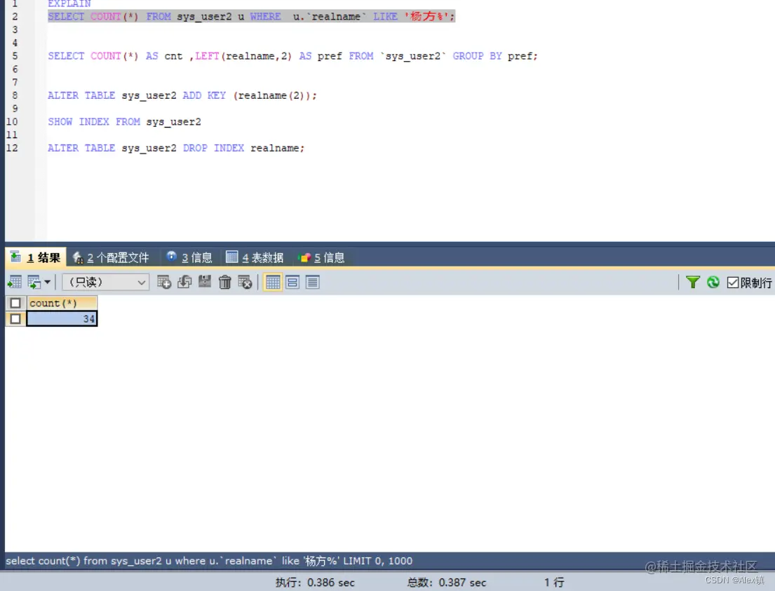Click the copy result to clipboard icon

34,282
